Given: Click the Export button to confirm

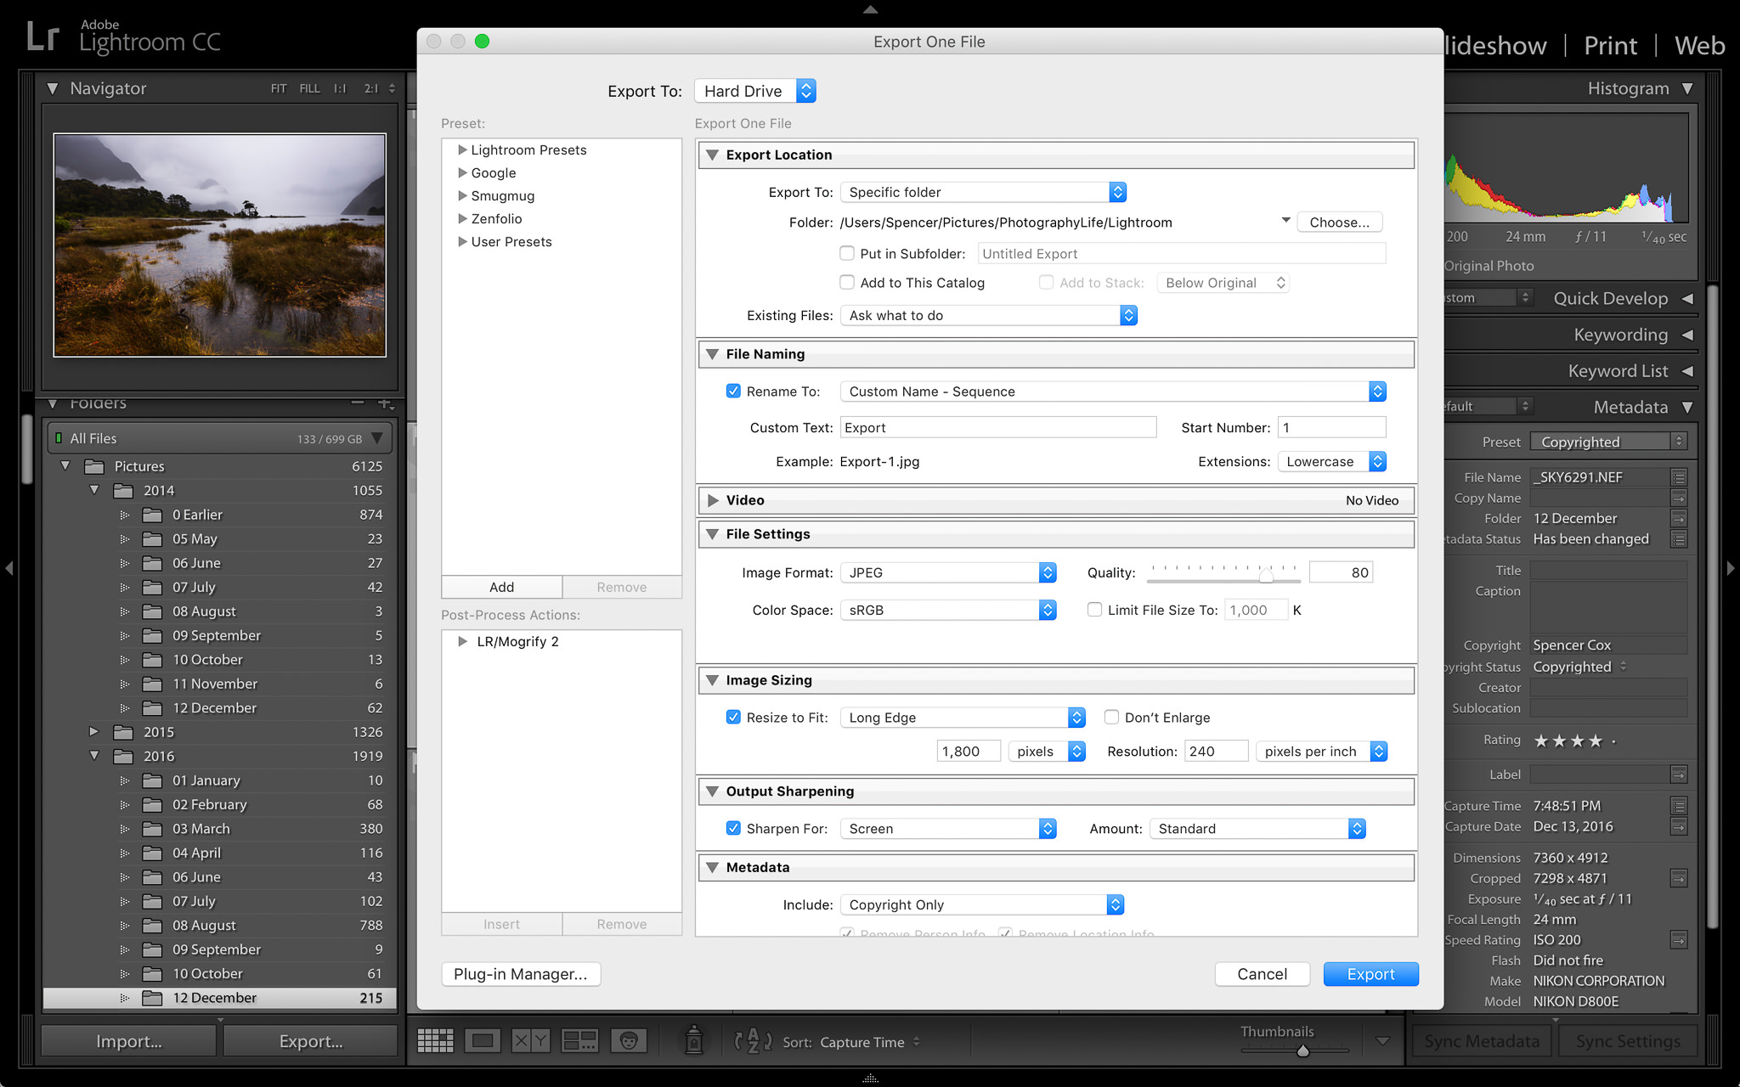Looking at the screenshot, I should (x=1368, y=973).
